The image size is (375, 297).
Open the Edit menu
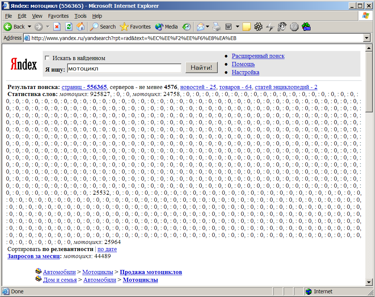pyautogui.click(x=22, y=16)
